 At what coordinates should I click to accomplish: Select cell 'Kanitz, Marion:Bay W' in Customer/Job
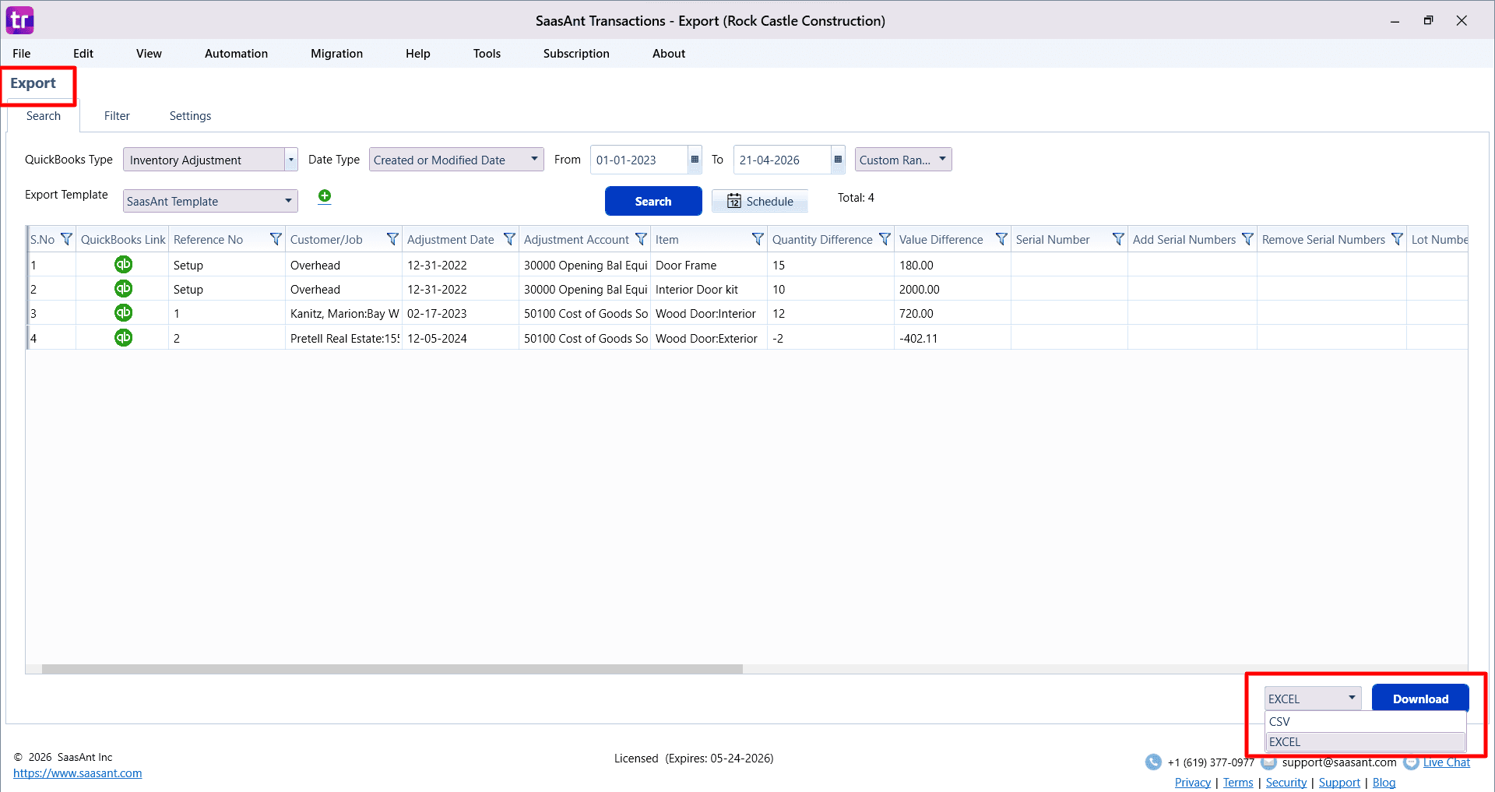point(343,313)
